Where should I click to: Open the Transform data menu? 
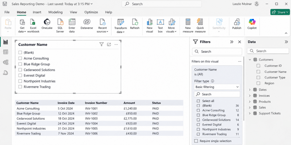click(120, 26)
